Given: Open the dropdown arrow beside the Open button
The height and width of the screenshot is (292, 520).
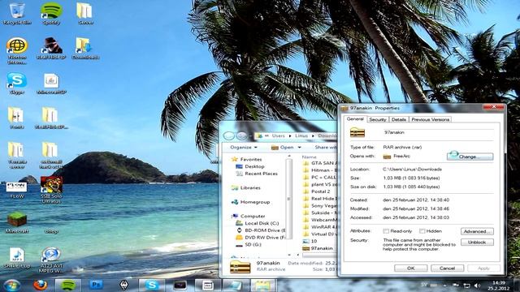Looking at the screenshot, I should pyautogui.click(x=300, y=148).
